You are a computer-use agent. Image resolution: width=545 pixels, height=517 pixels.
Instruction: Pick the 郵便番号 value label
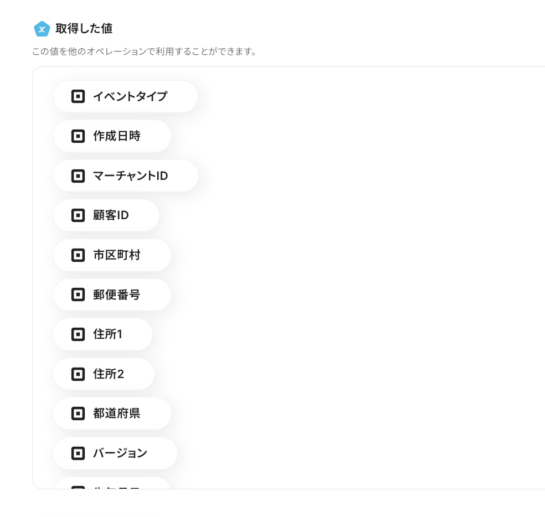116,295
